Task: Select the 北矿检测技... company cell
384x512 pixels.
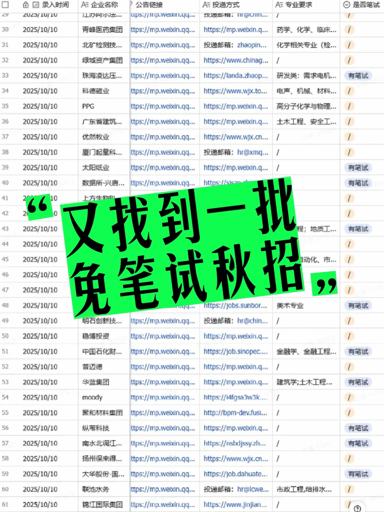Action: click(104, 45)
